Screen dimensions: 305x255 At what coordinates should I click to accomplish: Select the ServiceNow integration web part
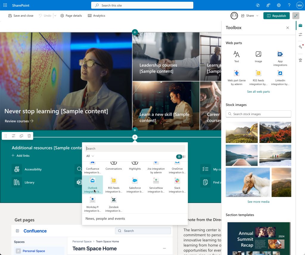tap(156, 185)
